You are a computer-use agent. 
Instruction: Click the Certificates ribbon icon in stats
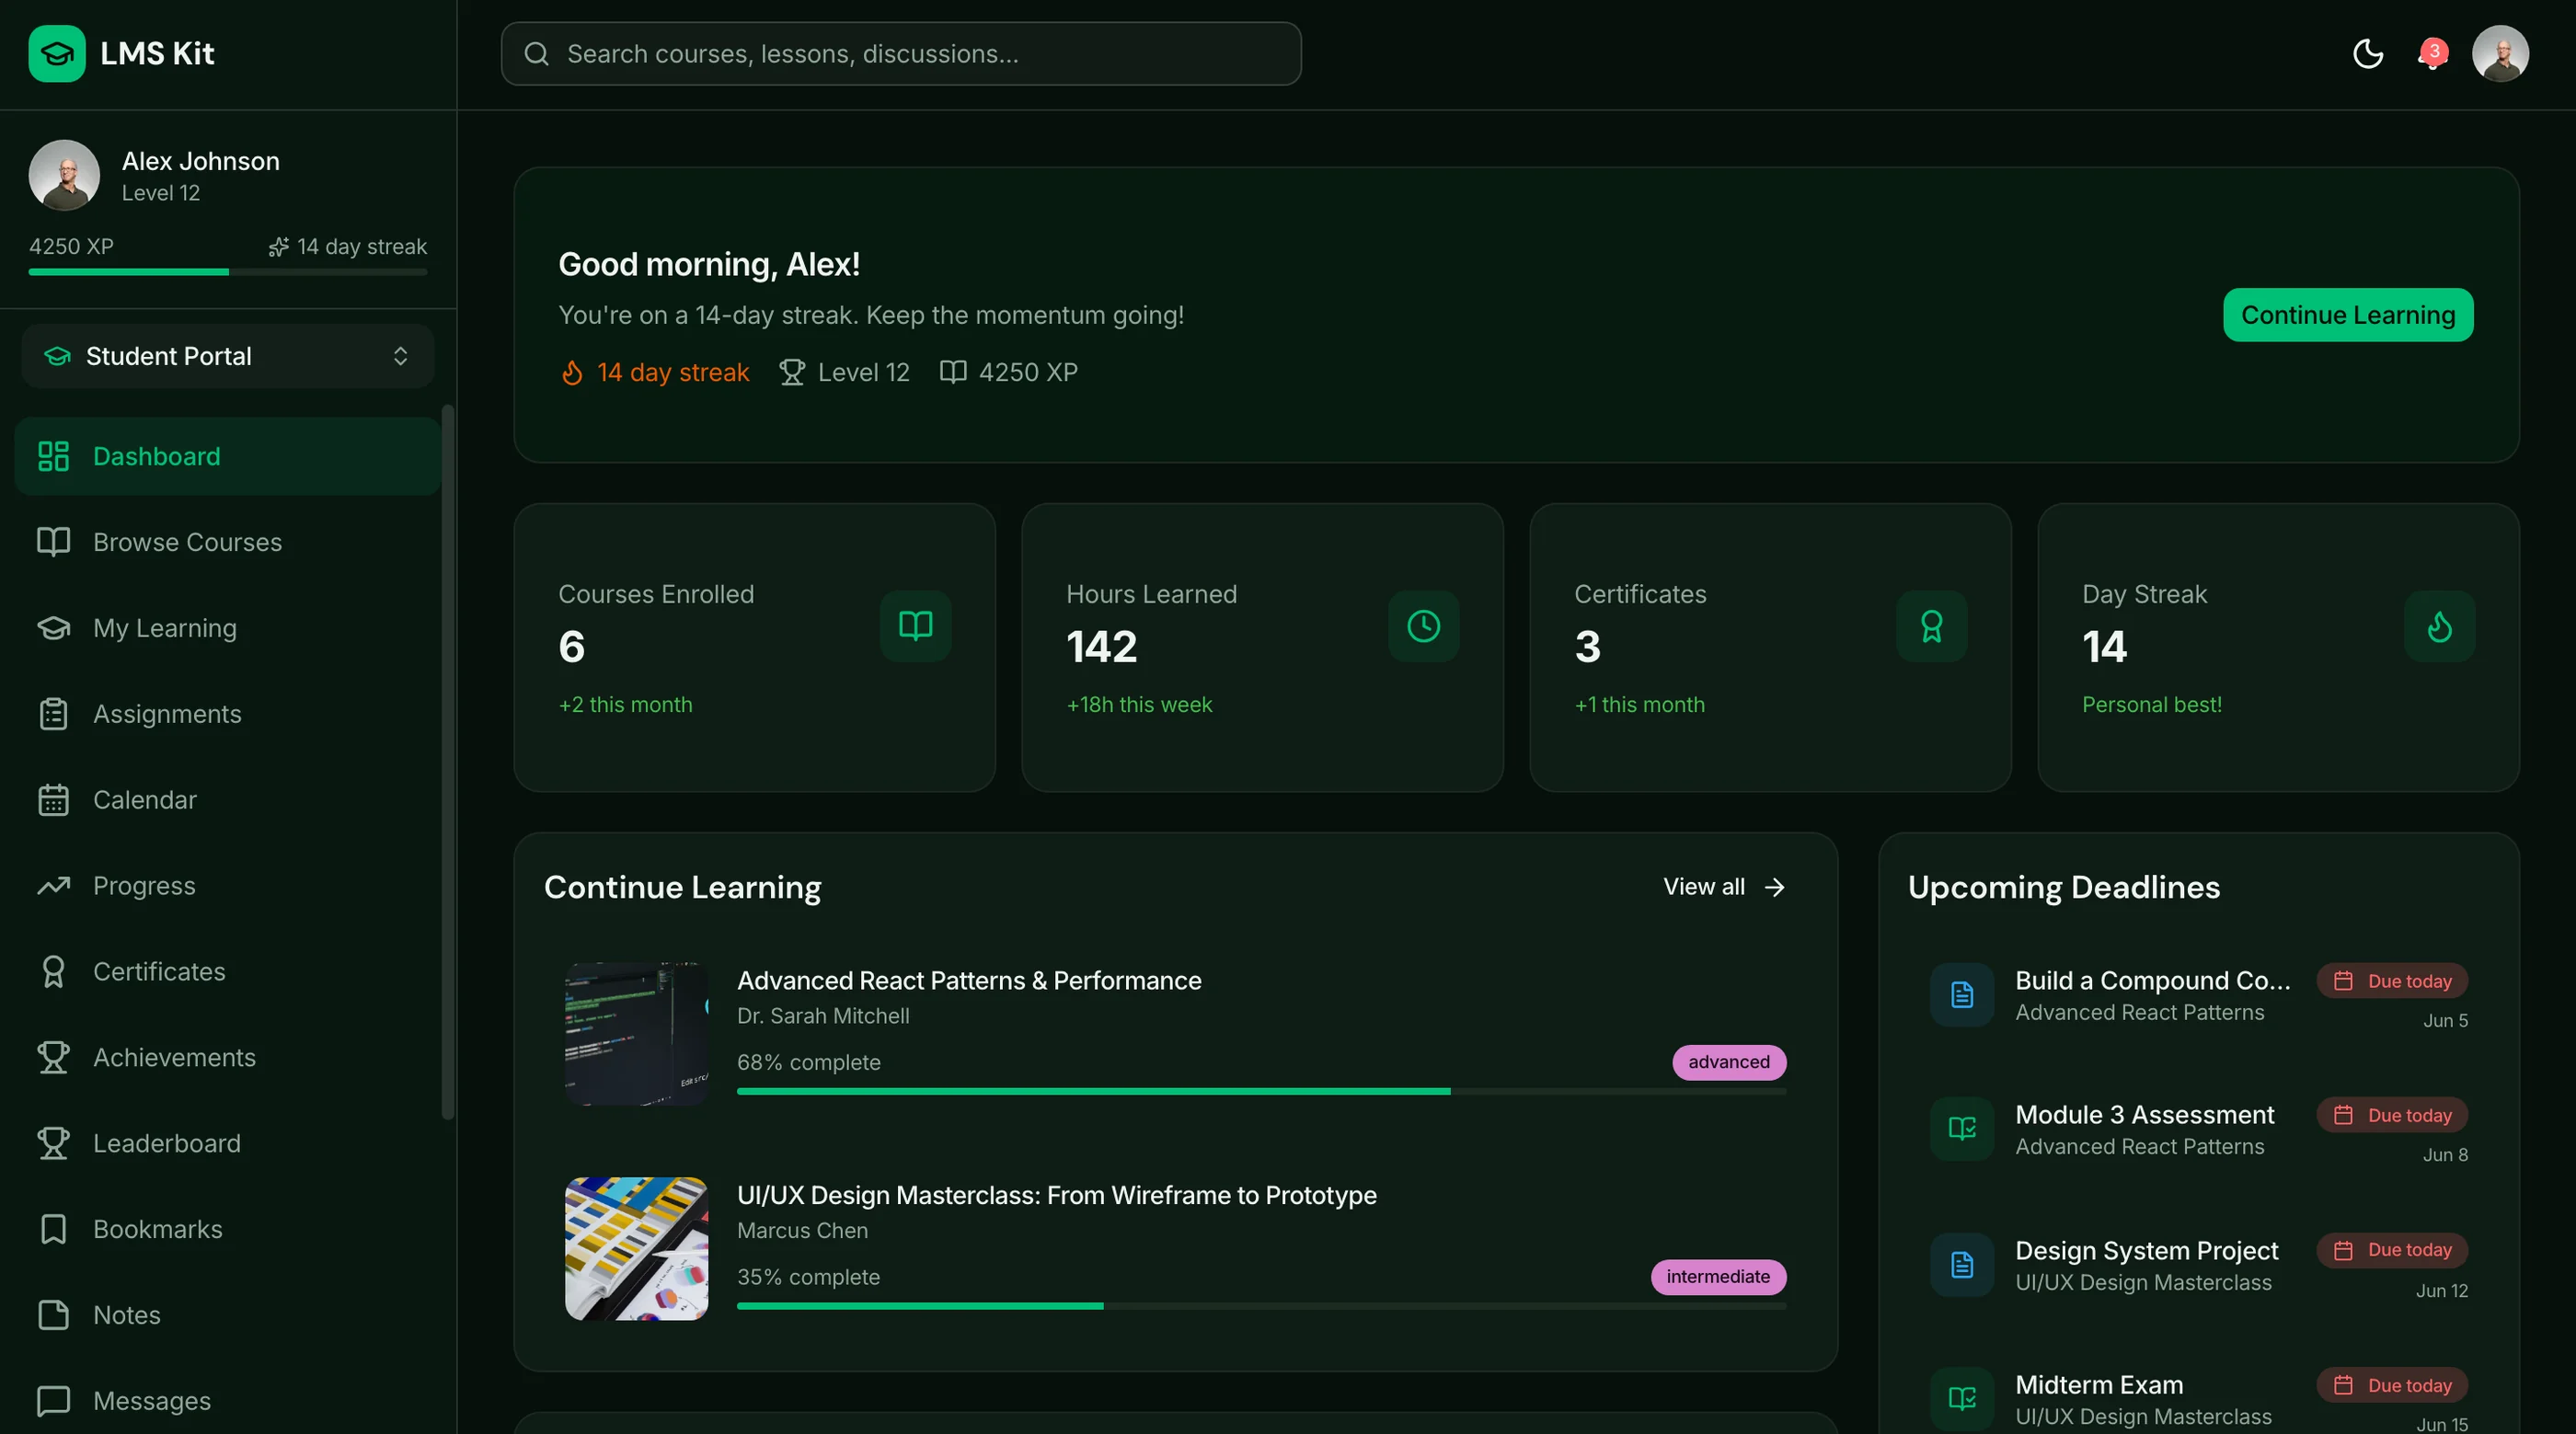(1931, 626)
